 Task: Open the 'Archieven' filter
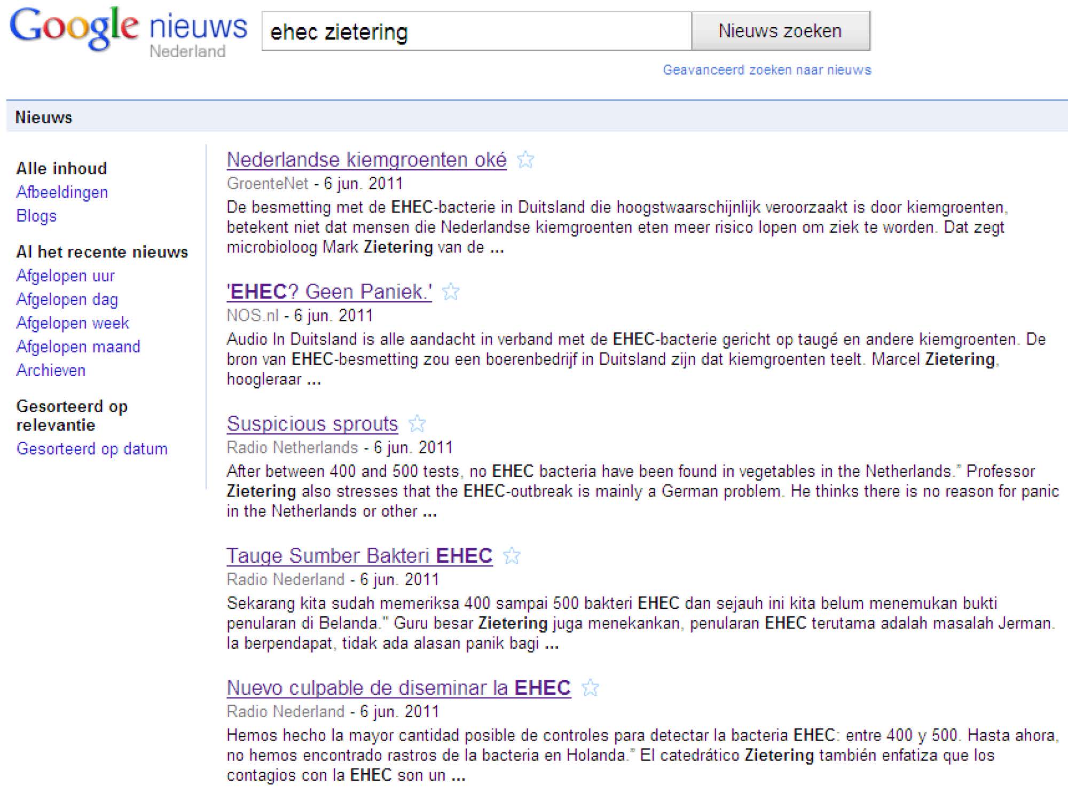point(51,370)
